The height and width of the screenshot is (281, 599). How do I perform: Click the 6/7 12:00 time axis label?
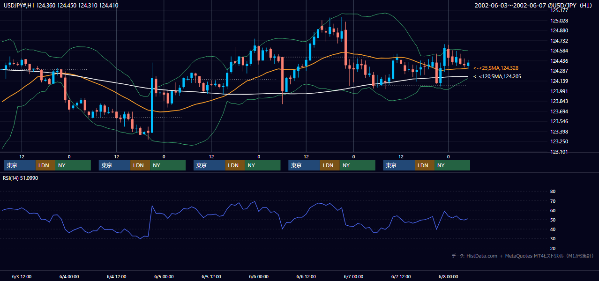click(x=401, y=276)
